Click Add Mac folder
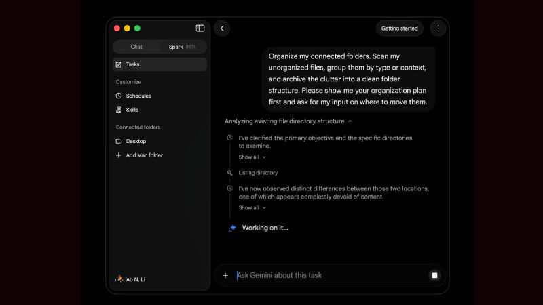This screenshot has width=543, height=305. (x=144, y=155)
